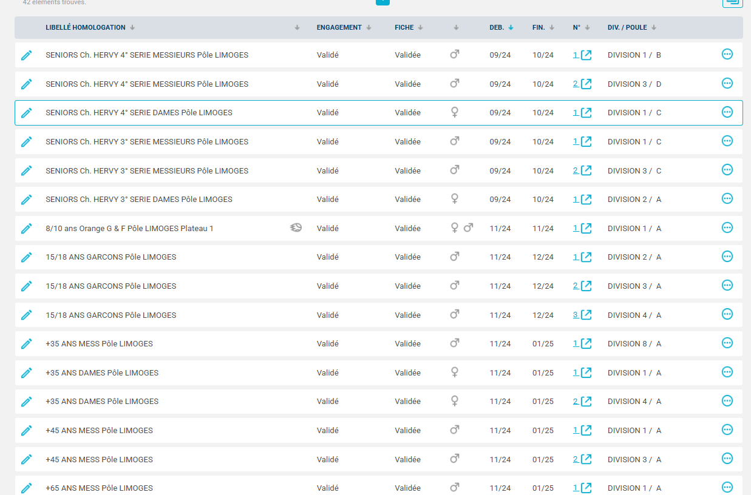
Task: Open external link icon for +35 ANS MESS
Action: coord(586,344)
